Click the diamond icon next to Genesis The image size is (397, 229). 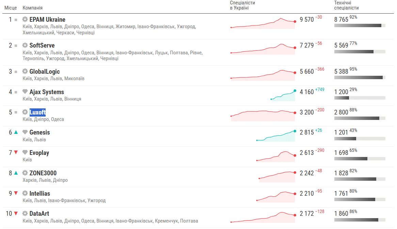(x=25, y=132)
